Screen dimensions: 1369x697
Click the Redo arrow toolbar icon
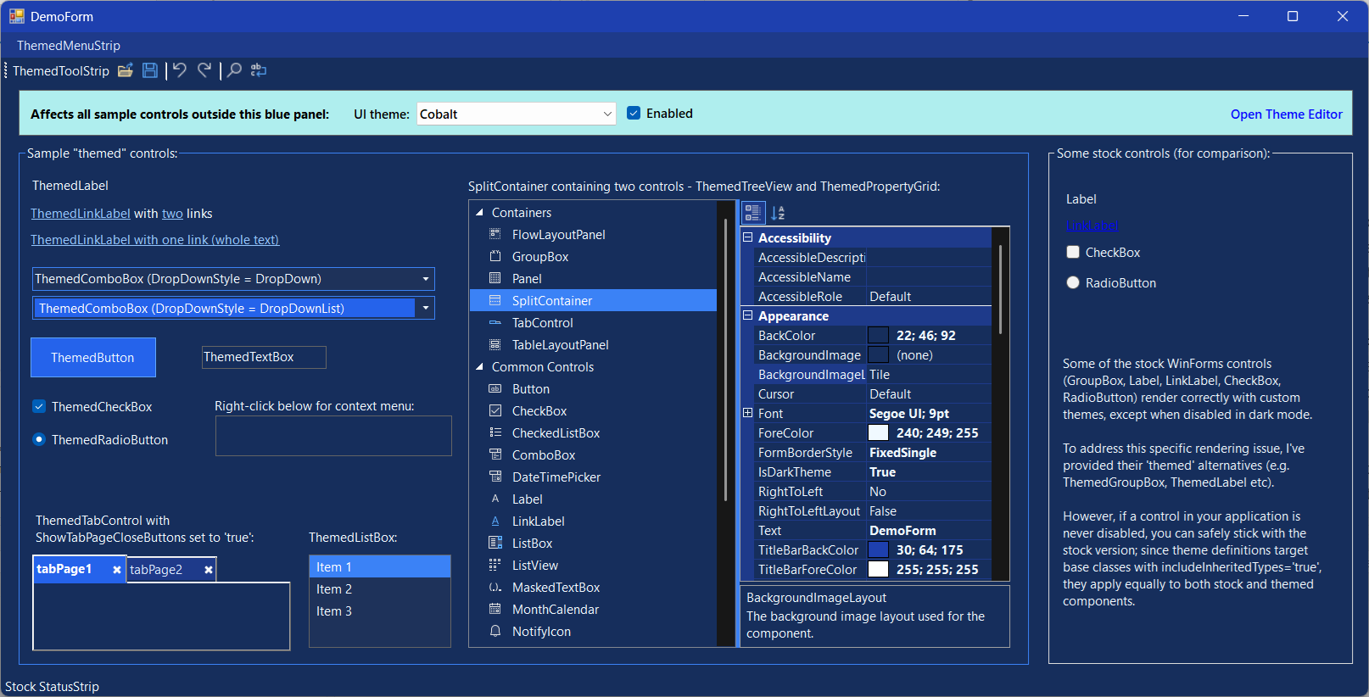click(204, 70)
